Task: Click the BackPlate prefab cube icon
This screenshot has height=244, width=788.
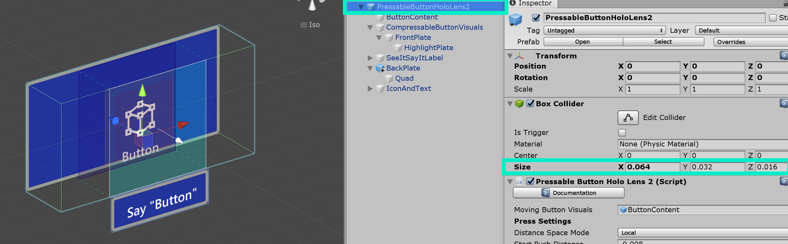Action: tap(380, 68)
